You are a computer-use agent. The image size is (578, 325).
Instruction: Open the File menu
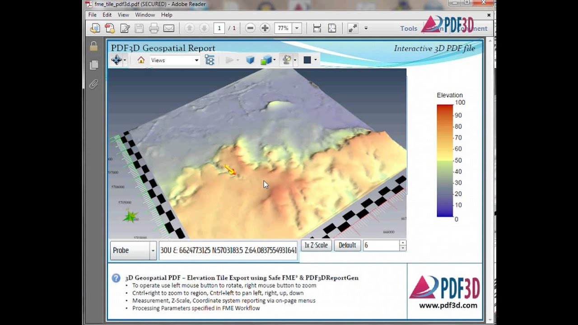tap(92, 15)
